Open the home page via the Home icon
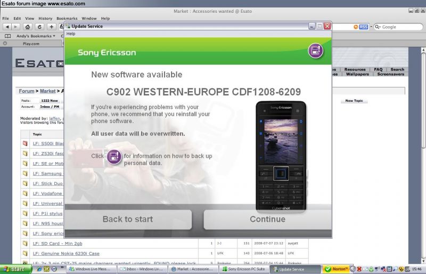 (28, 27)
